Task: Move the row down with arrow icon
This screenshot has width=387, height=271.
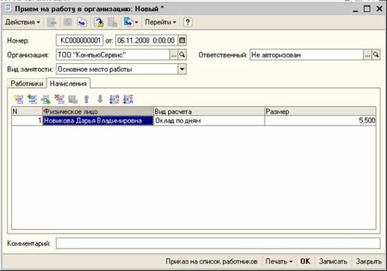Action: (x=100, y=99)
